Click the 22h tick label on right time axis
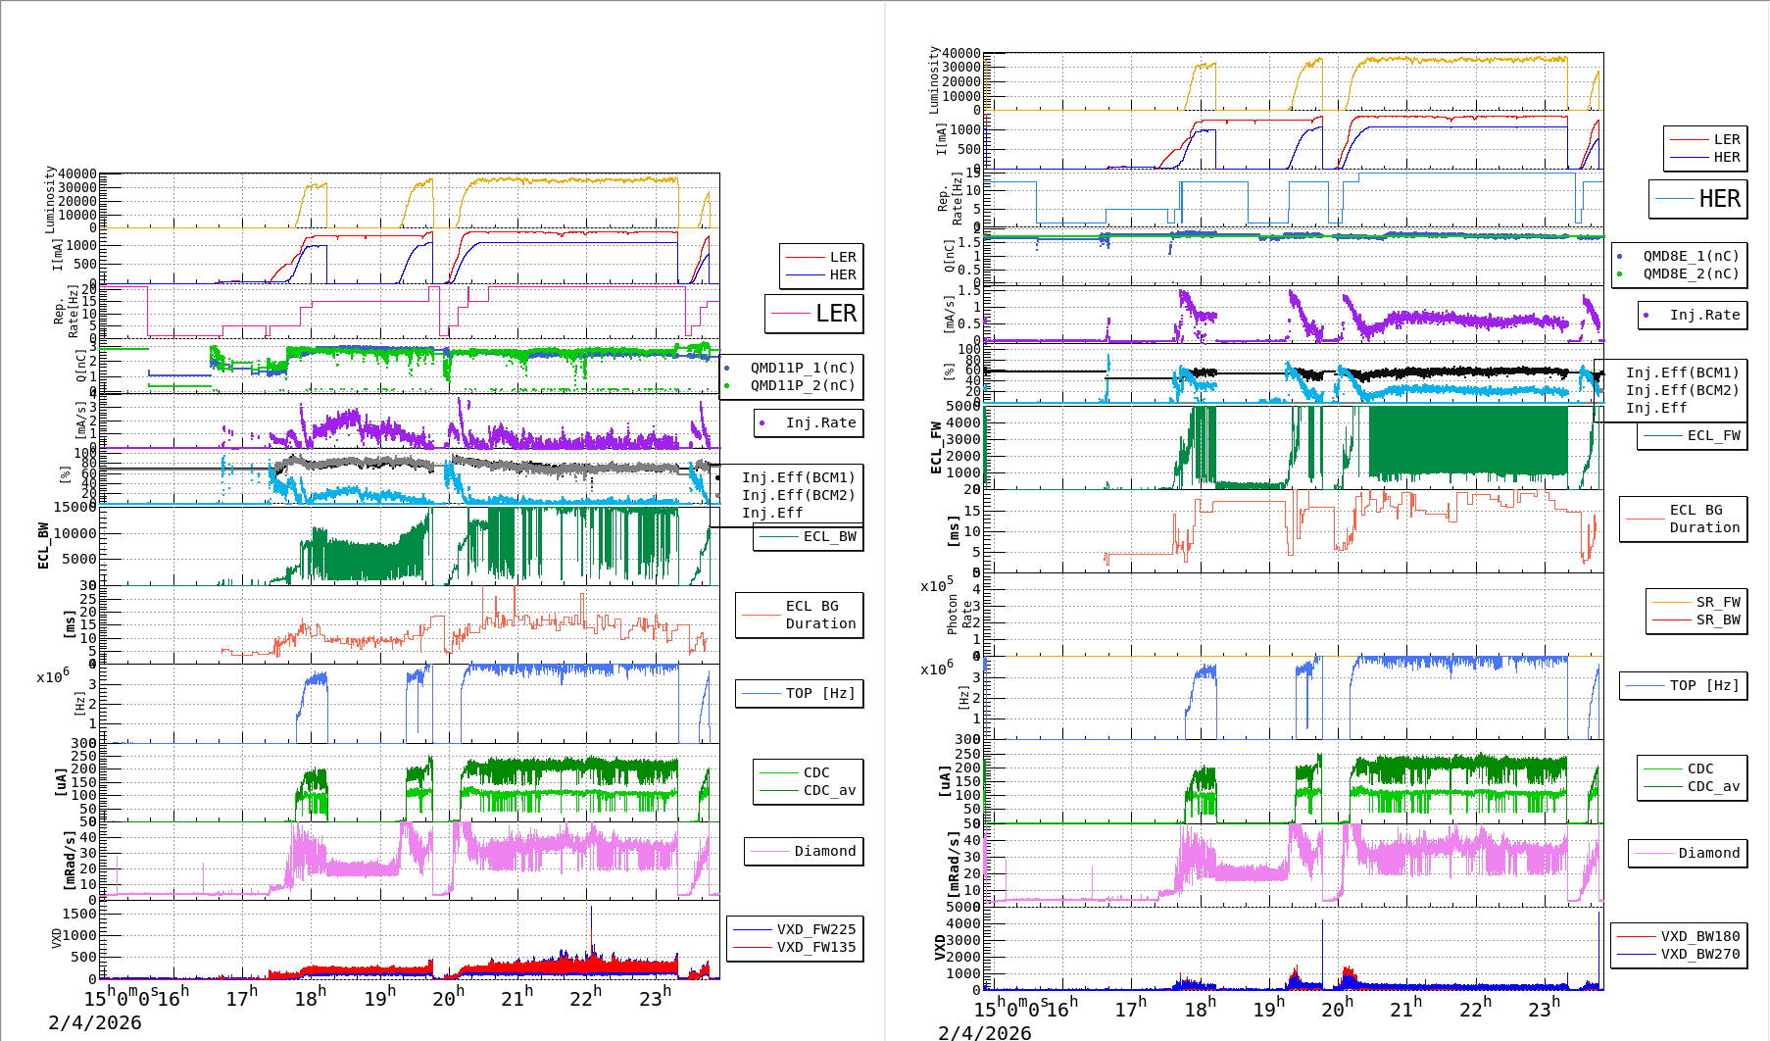Screen dimensions: 1770x1041 pos(1474,1008)
